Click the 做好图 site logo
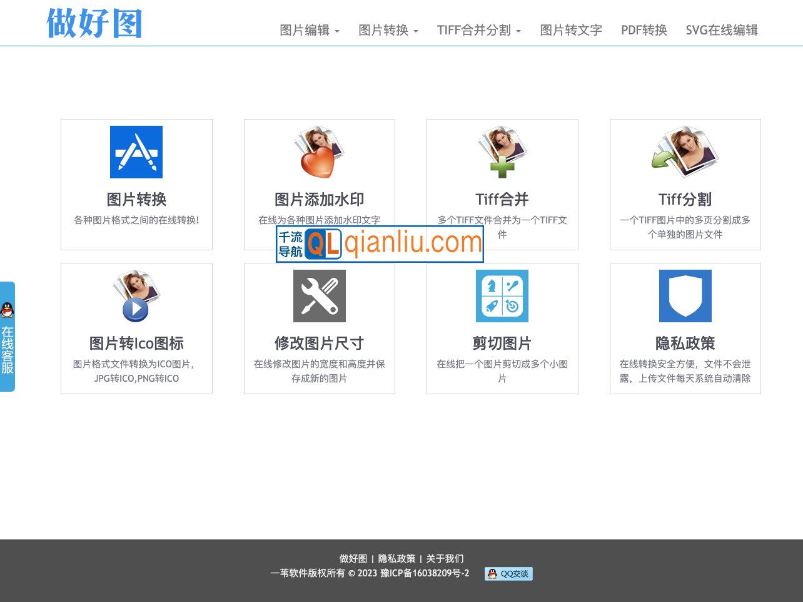Screen dimensions: 803x602 pyautogui.click(x=94, y=23)
